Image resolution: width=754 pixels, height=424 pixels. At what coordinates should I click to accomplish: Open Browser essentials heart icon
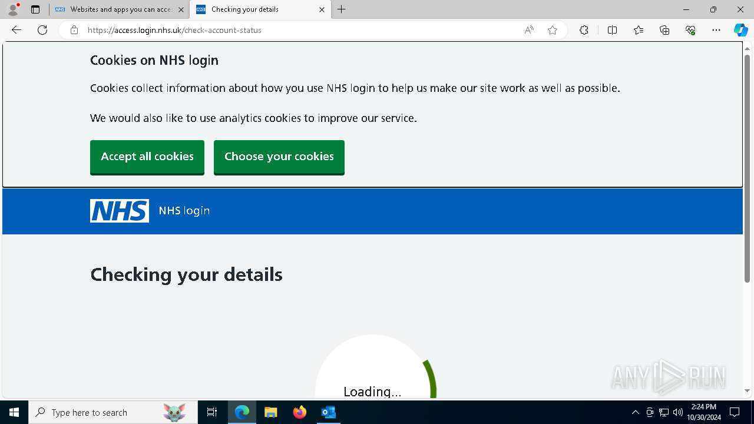[x=690, y=30]
